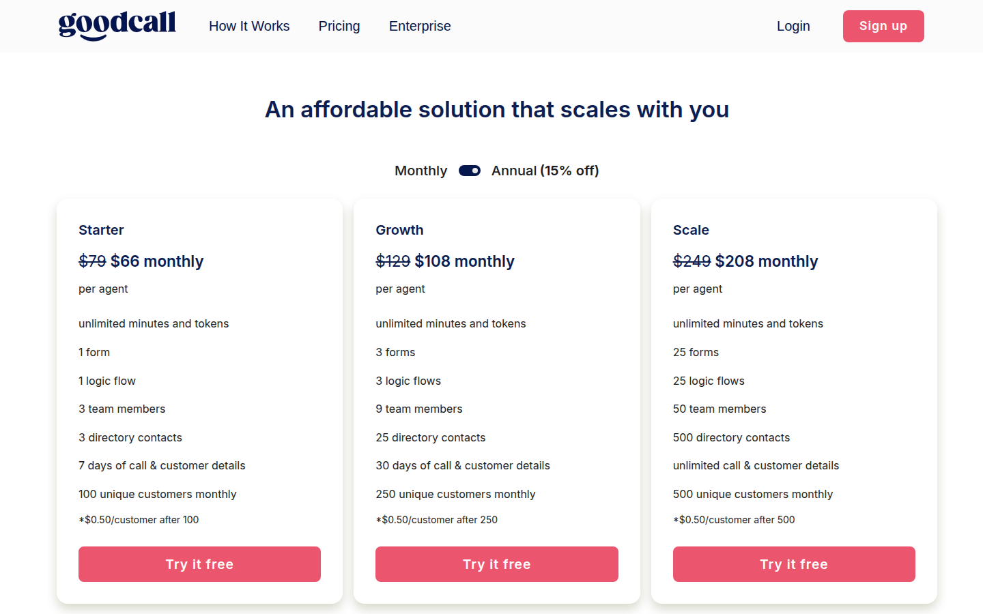983x614 pixels.
Task: Open the How It Works page
Action: (249, 26)
